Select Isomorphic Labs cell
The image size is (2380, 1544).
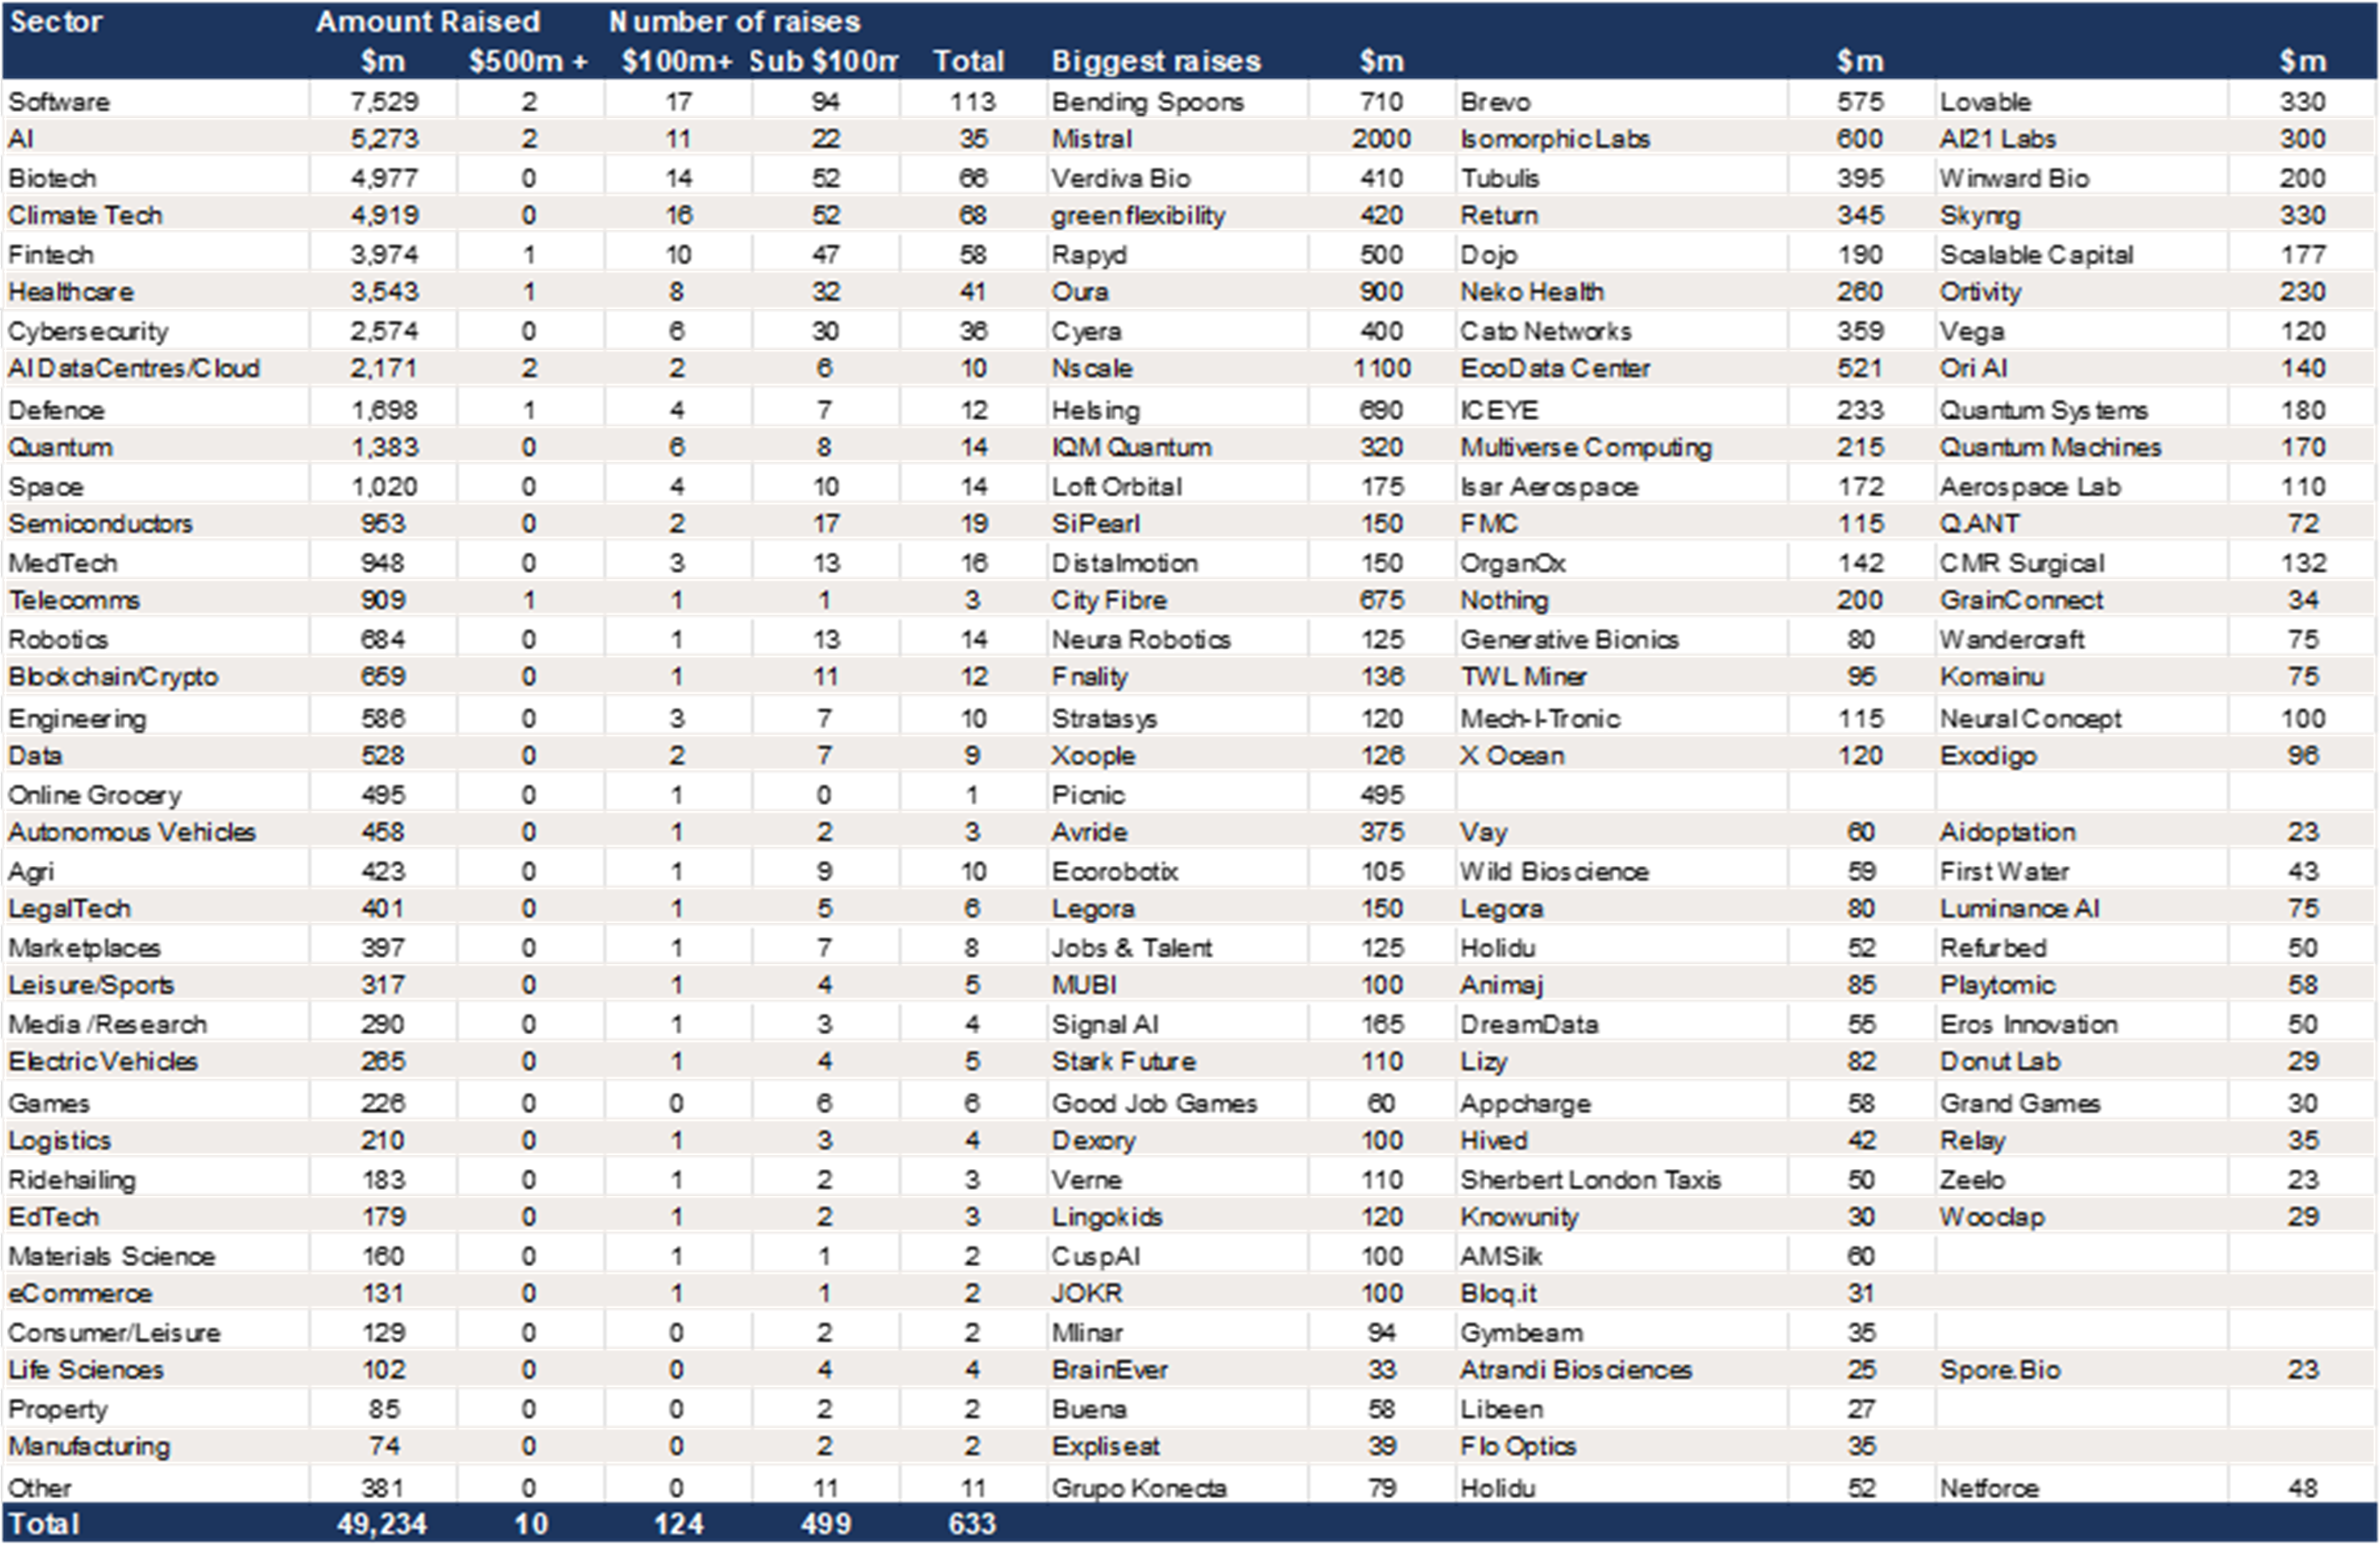(x=1554, y=139)
